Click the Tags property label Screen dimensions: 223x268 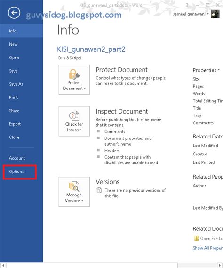197,116
